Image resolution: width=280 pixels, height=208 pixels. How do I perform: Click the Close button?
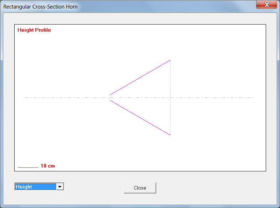coord(140,188)
